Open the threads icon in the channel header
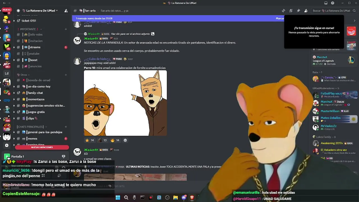The width and height of the screenshot is (359, 202). tap(284, 11)
